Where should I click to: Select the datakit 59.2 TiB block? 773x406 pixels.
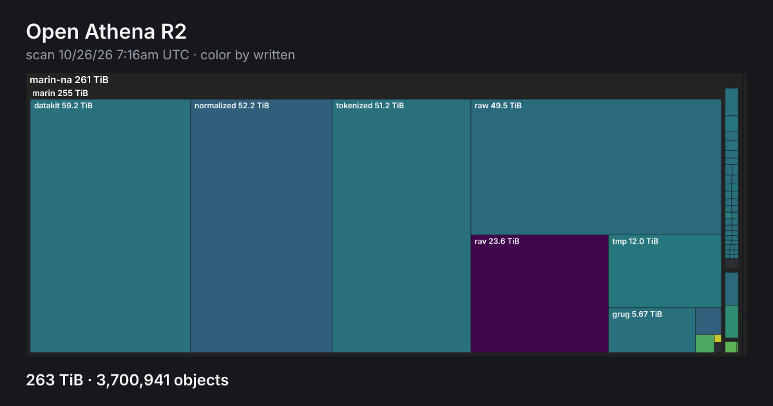110,226
